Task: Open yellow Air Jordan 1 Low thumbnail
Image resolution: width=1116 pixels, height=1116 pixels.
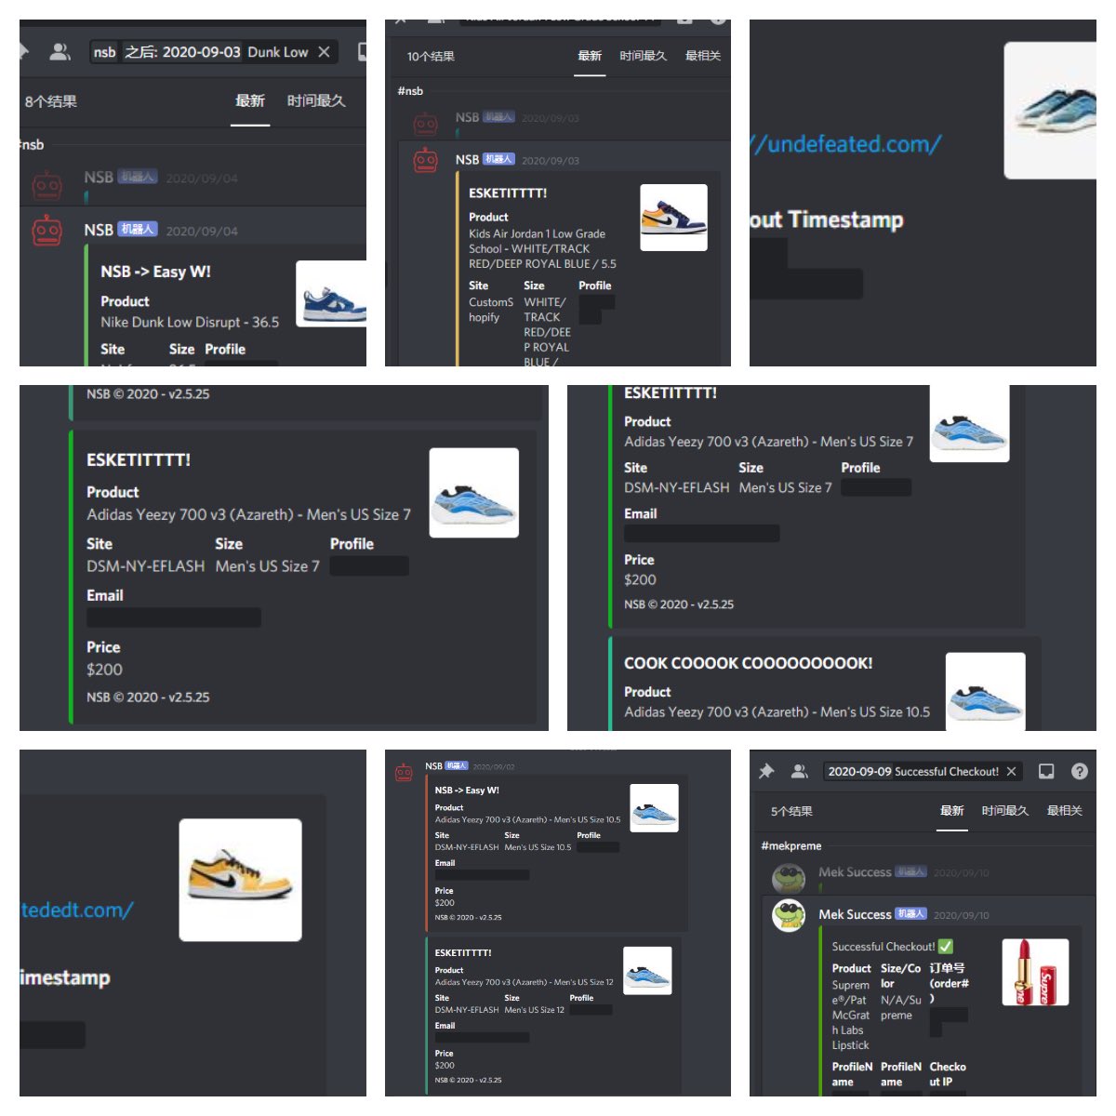Action: tap(240, 880)
